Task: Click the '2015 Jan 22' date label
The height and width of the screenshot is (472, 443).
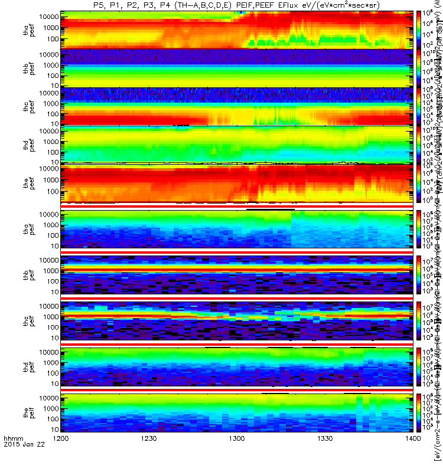Action: (x=24, y=444)
